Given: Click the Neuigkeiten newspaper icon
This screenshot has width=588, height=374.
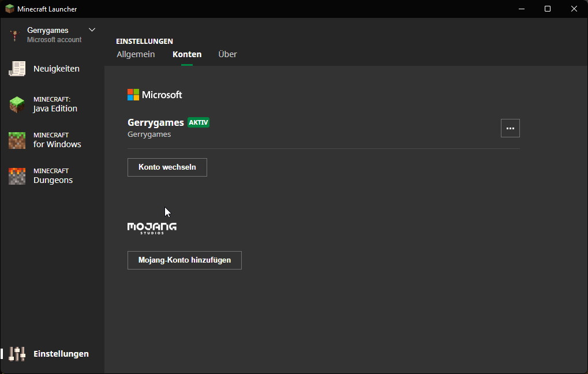Looking at the screenshot, I should [x=17, y=69].
